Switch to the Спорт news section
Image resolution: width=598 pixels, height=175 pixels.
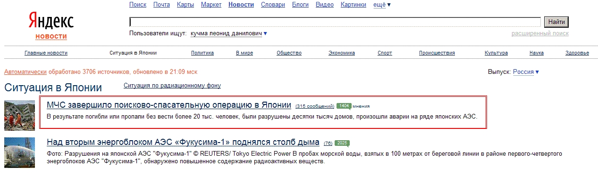click(385, 53)
